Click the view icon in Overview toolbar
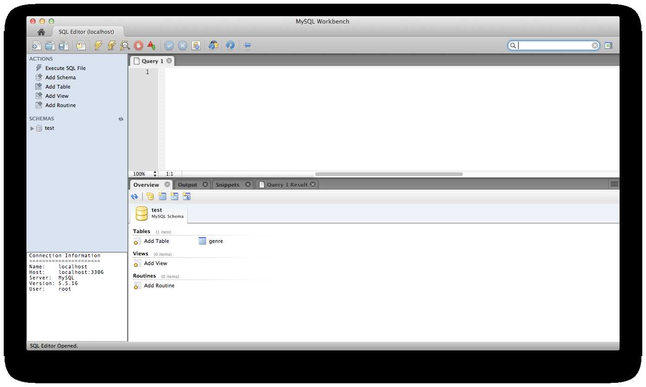 (x=174, y=197)
